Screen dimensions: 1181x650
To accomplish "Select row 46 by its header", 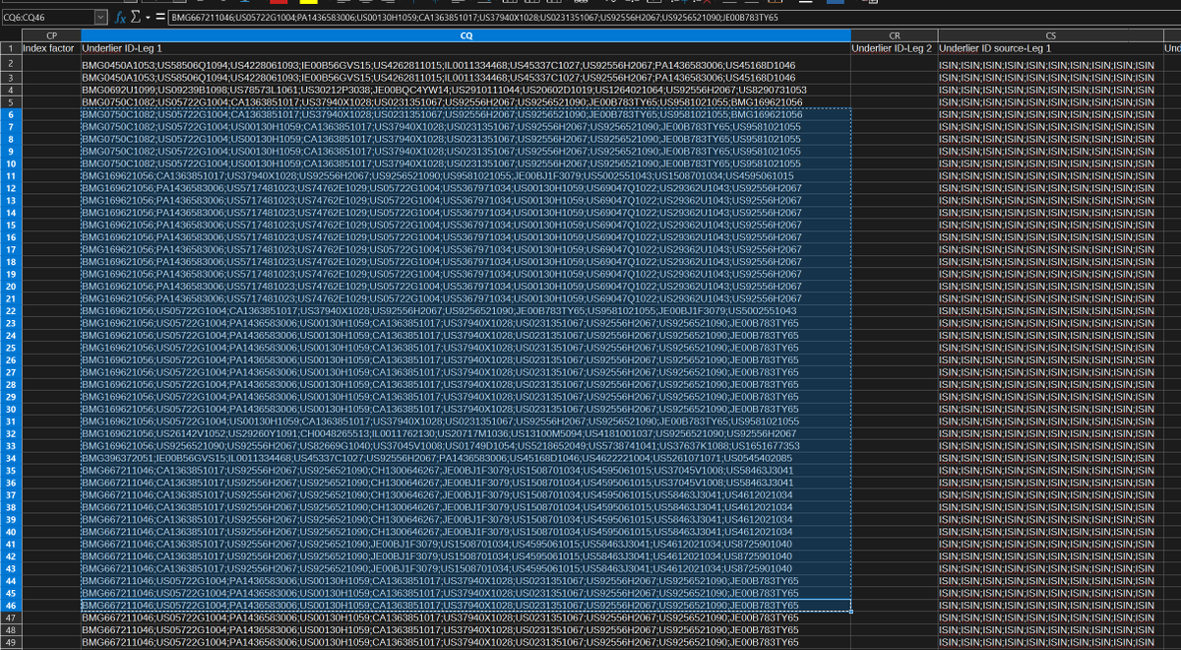I will (10, 606).
